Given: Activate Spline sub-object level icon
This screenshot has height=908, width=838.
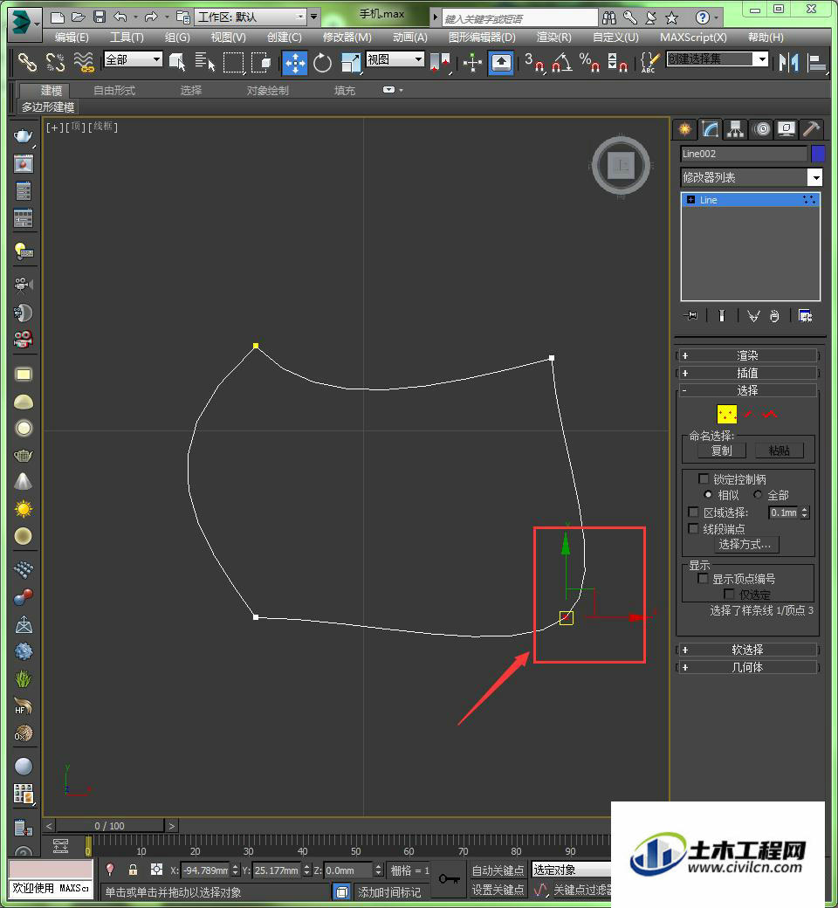Looking at the screenshot, I should [x=770, y=414].
